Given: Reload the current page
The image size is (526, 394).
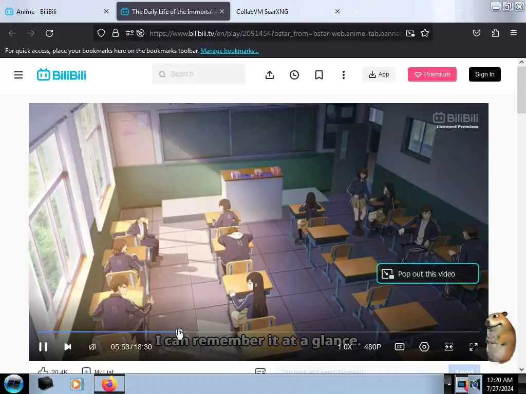Looking at the screenshot, I should [x=49, y=33].
